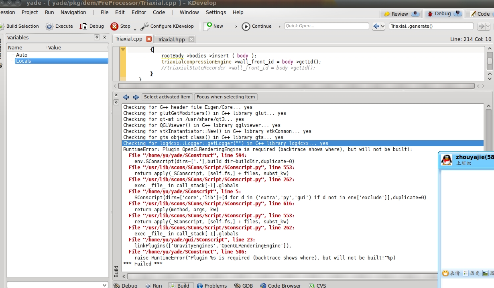Screen dimensions: 494x288
Task: Detach the Variables panel
Action: [97, 37]
